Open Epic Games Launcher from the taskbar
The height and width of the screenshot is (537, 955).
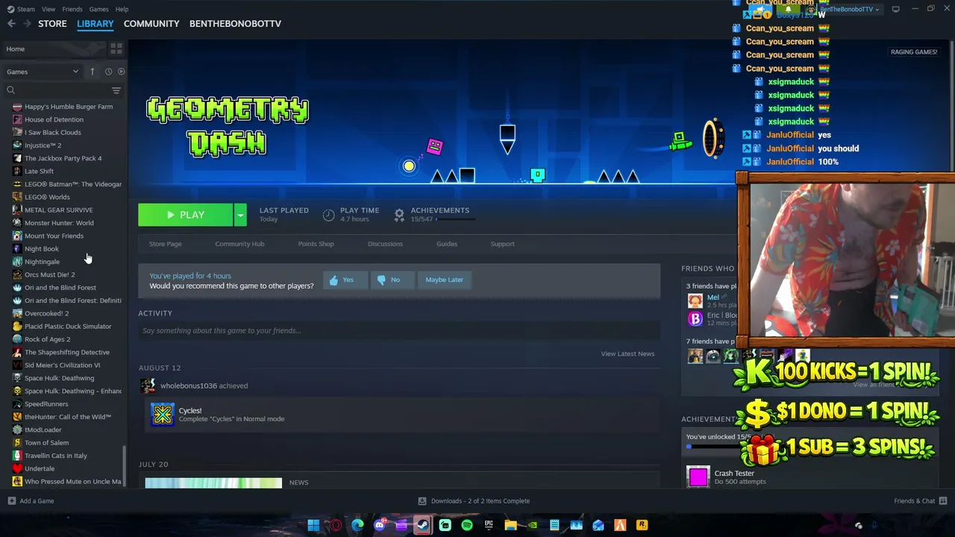click(489, 525)
